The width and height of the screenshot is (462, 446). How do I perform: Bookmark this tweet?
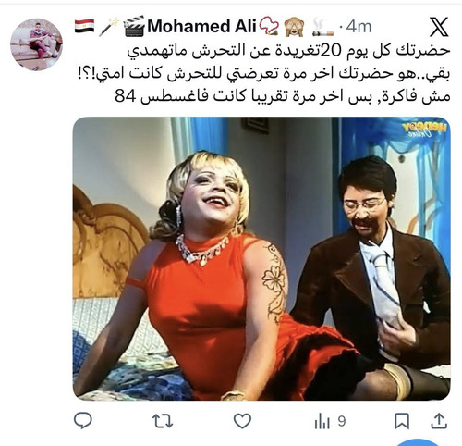coord(402,421)
